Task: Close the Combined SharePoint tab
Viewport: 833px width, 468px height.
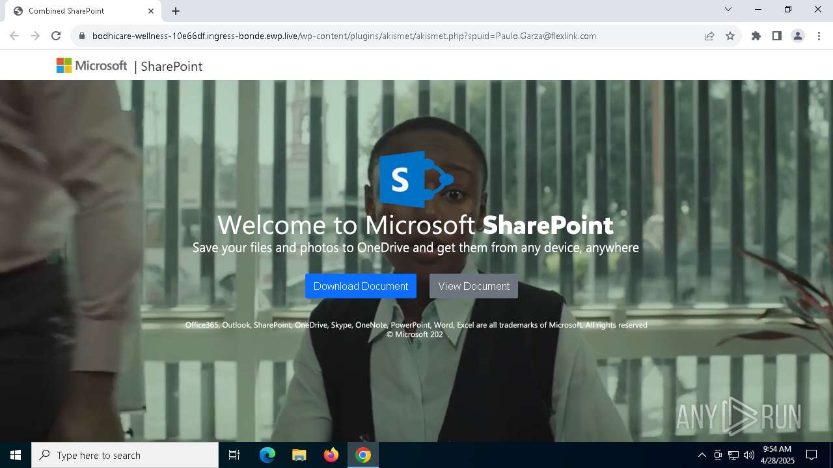Action: (151, 11)
